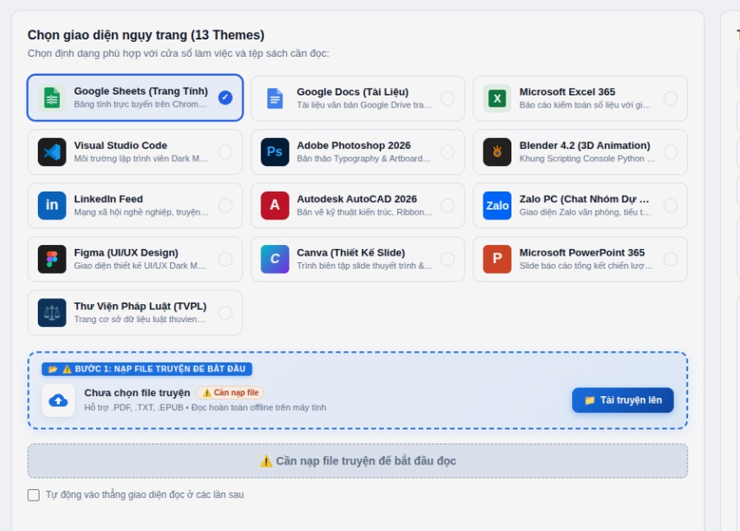The width and height of the screenshot is (740, 531).
Task: Click the Blender 4.2 icon
Action: (x=497, y=152)
